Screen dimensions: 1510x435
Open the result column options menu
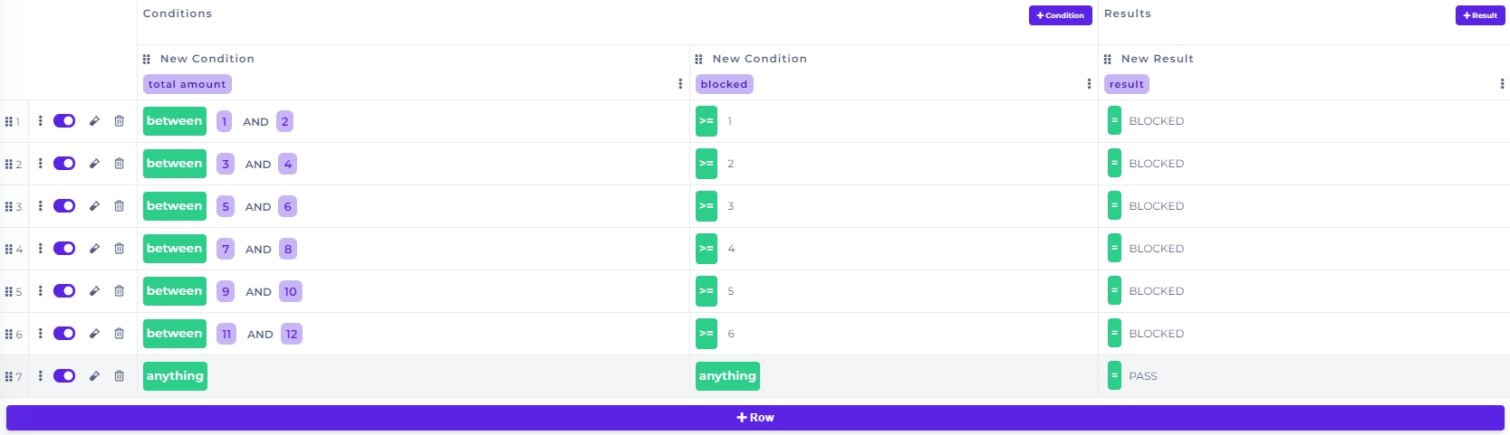pyautogui.click(x=1502, y=84)
